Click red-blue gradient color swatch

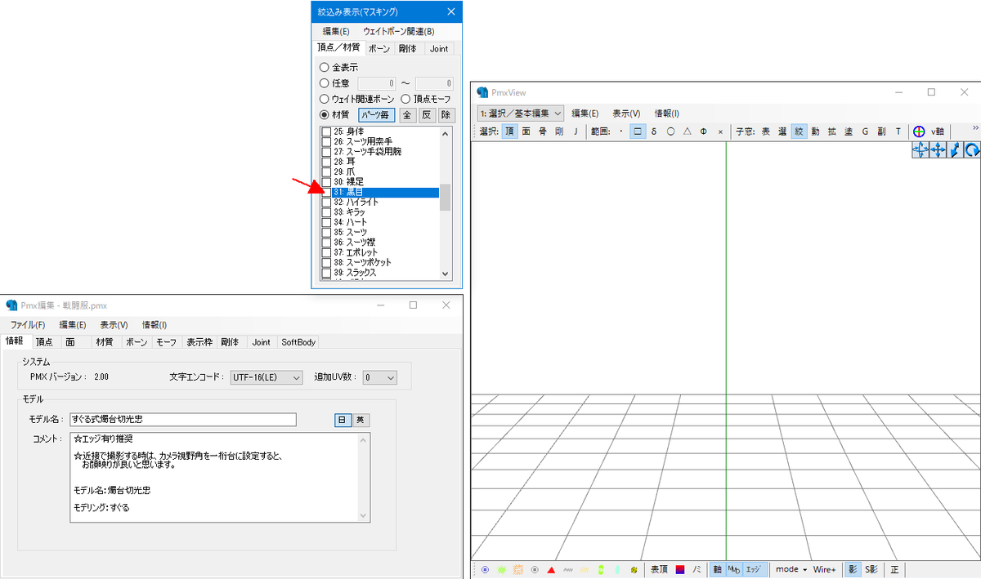(680, 569)
